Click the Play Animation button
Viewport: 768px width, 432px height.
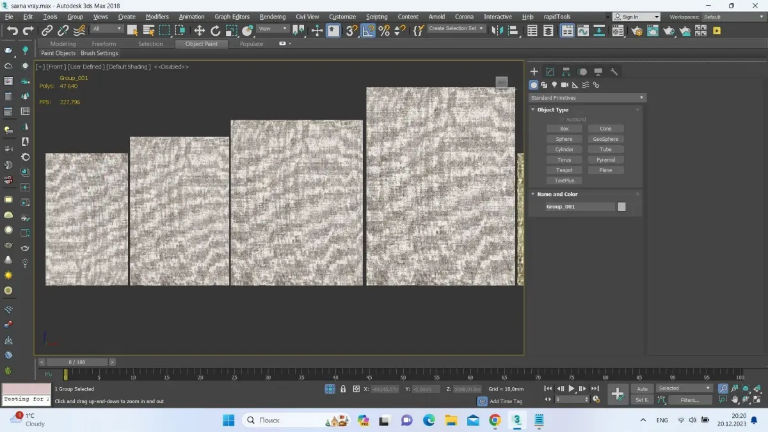(572, 388)
